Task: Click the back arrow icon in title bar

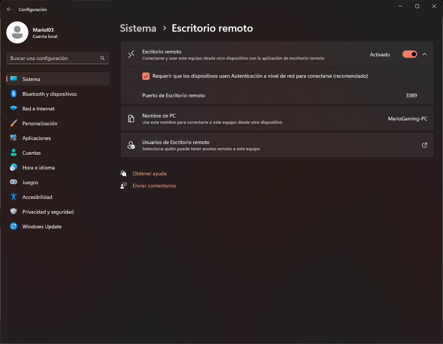Action: [9, 9]
